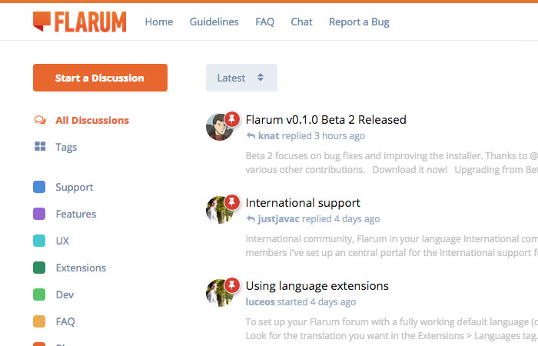
Task: Click avatar on Using language extensions discussion
Action: click(219, 293)
